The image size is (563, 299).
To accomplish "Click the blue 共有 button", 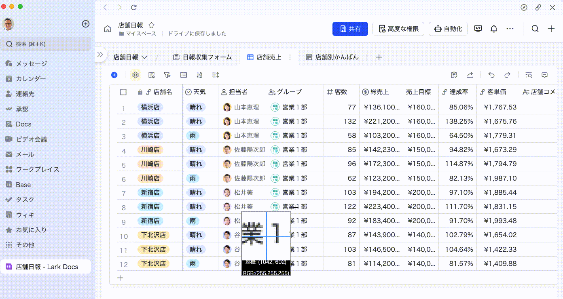I will 350,29.
